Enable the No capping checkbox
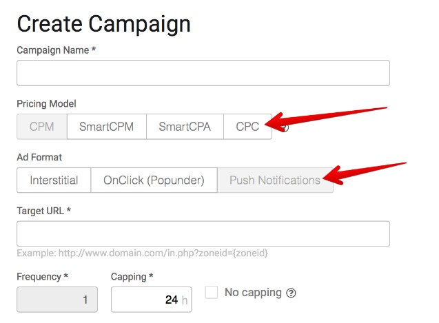This screenshot has width=439, height=323. tap(212, 292)
